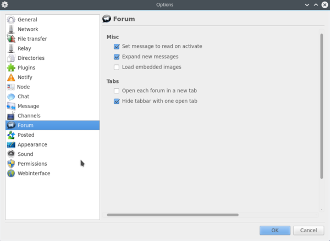
Task: Click the vertical scrollbar on the right side
Action: (322, 106)
